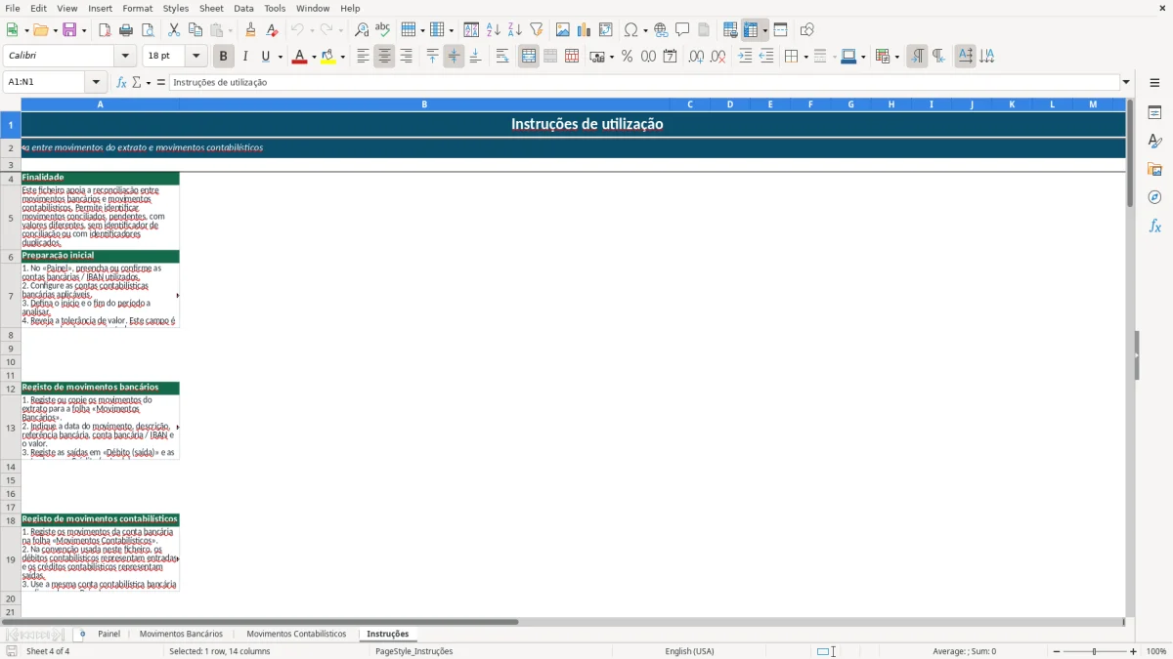Clear direct formatting

pos(272,30)
